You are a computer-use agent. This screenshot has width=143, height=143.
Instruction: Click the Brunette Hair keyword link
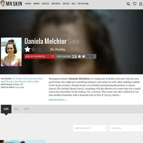pyautogui.click(x=36, y=79)
